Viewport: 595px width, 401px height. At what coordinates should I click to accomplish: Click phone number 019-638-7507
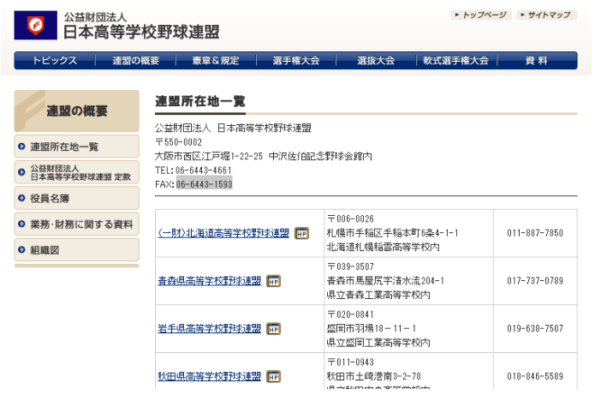(535, 329)
